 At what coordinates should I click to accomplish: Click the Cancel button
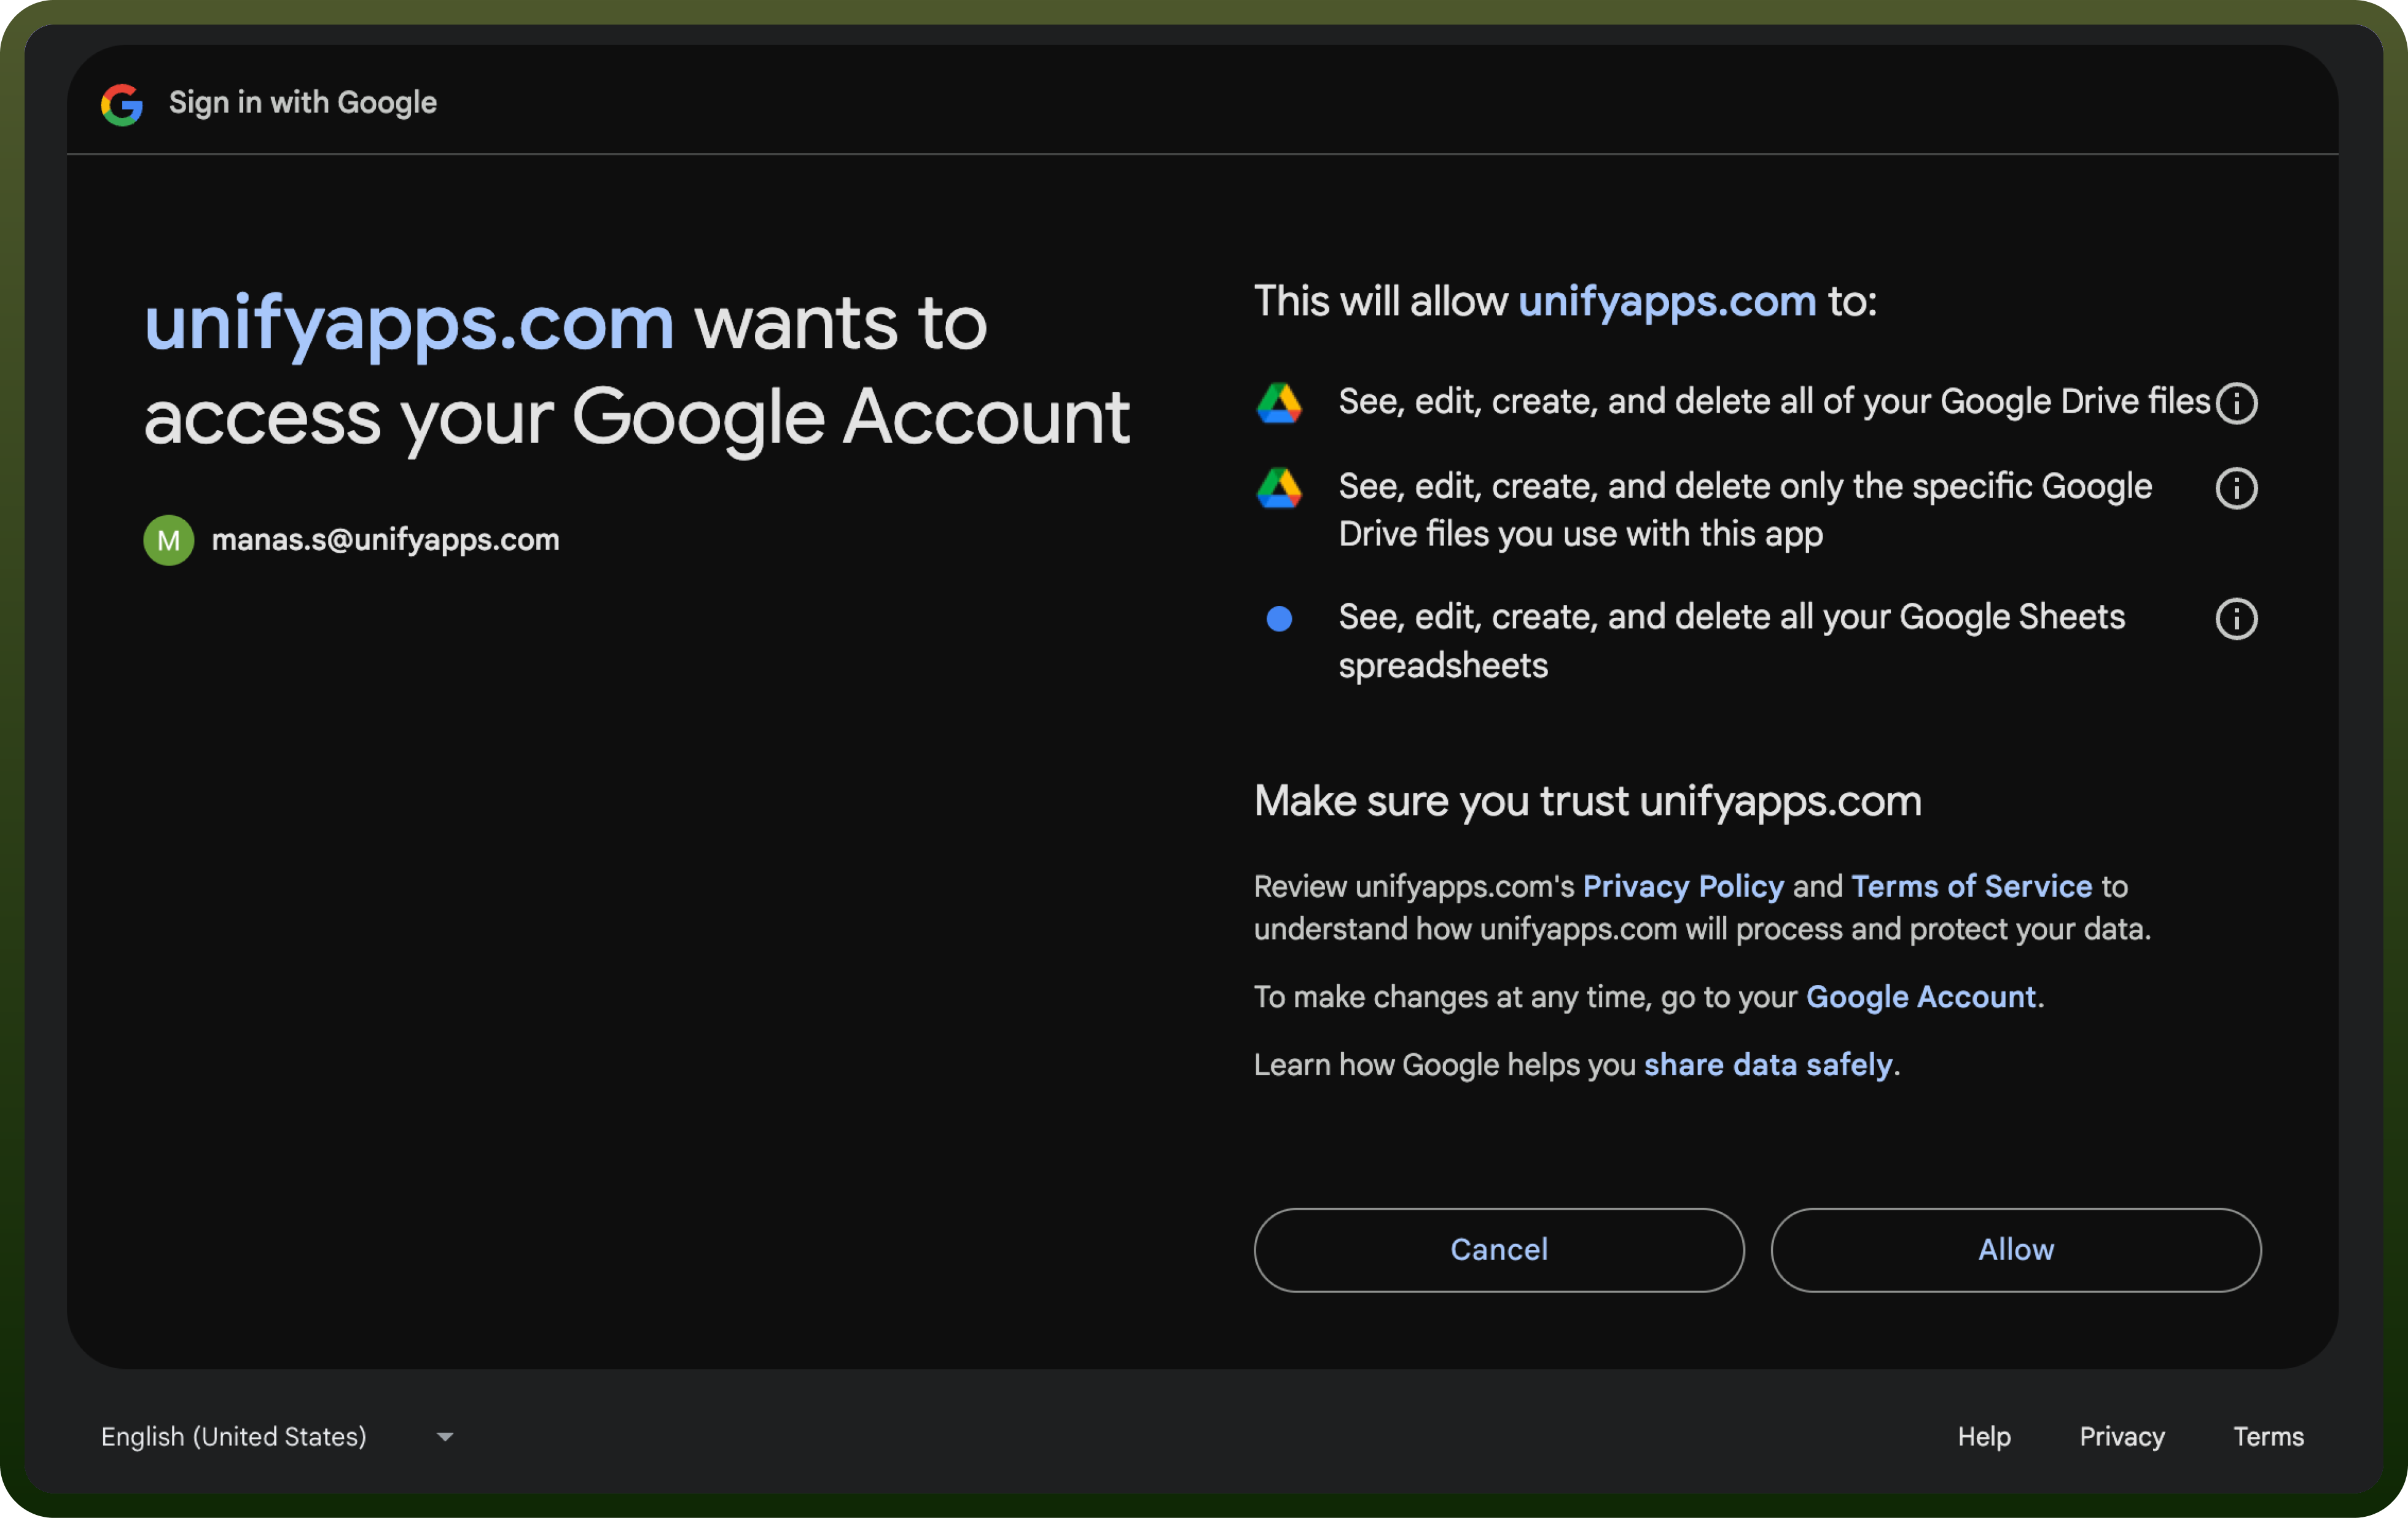pos(1499,1250)
